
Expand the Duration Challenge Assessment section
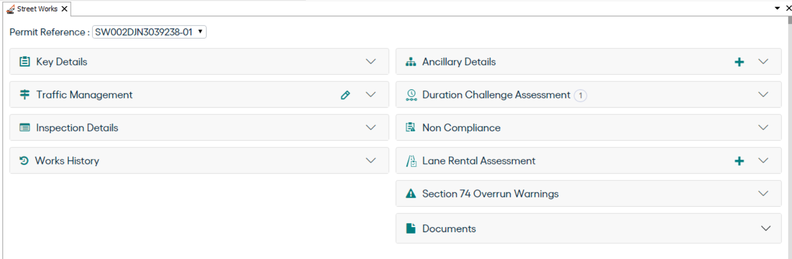(x=762, y=95)
